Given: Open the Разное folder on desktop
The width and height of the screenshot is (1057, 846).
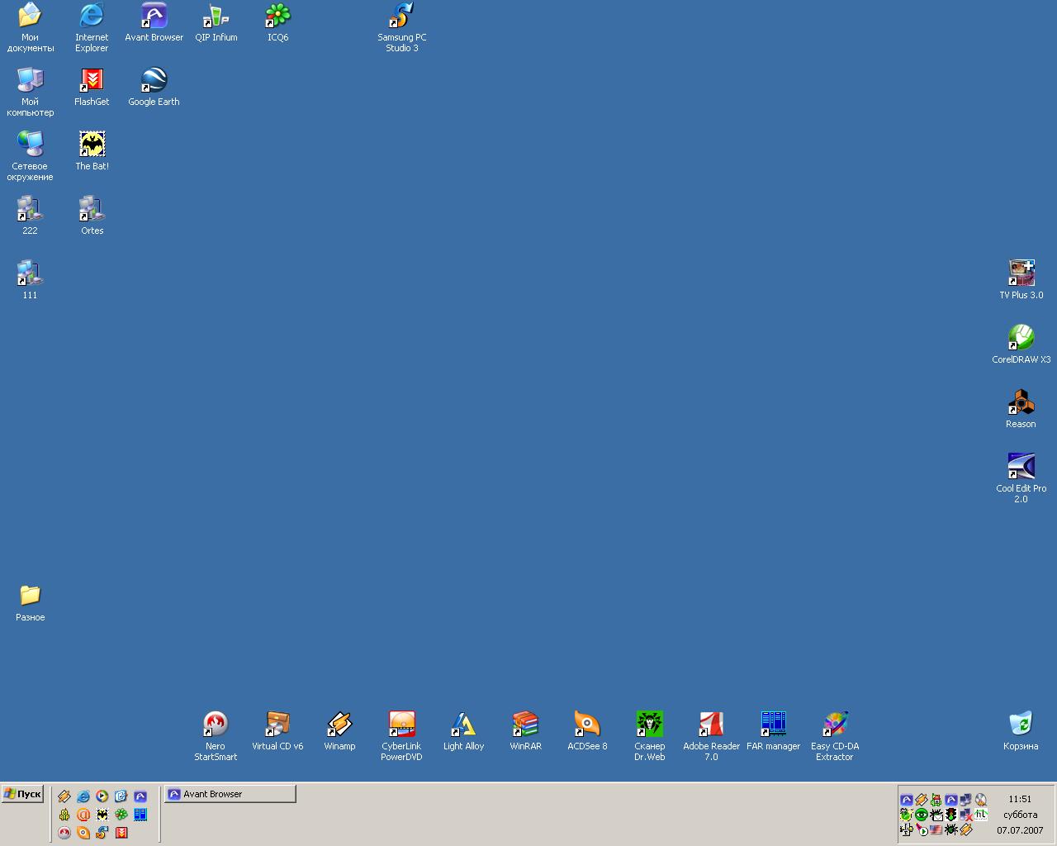Looking at the screenshot, I should (x=30, y=602).
